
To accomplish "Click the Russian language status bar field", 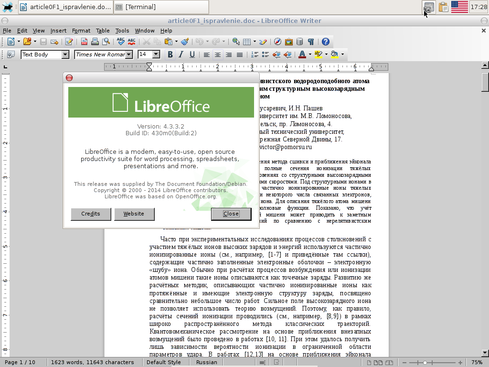I will point(206,362).
